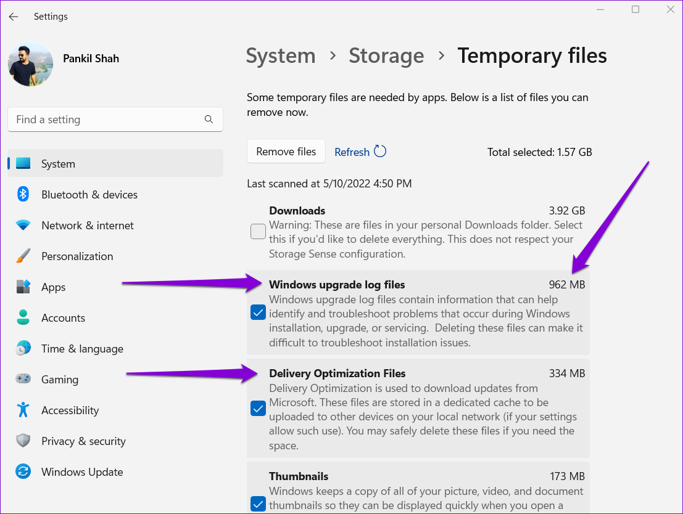Viewport: 683px width, 514px height.
Task: Click the 3.92 GB Downloads size
Action: click(x=566, y=211)
